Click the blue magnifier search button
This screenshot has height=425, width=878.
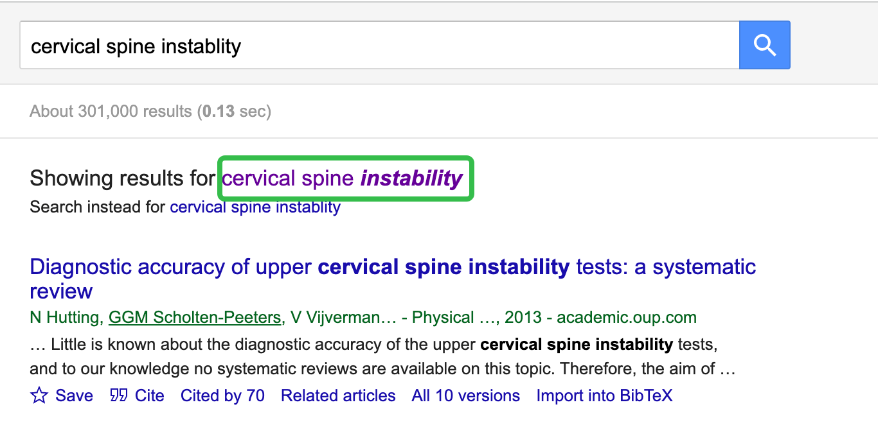764,45
